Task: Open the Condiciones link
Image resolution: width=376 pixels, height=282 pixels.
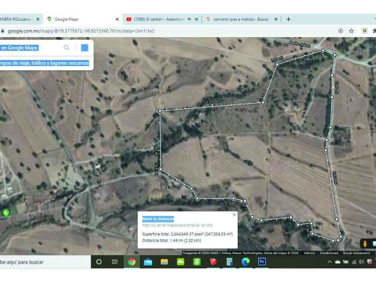Action: (x=329, y=253)
